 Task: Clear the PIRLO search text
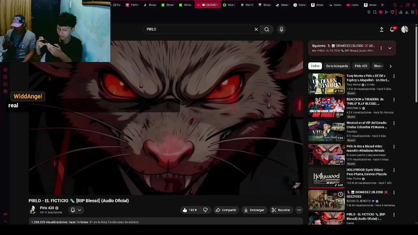pos(256,29)
